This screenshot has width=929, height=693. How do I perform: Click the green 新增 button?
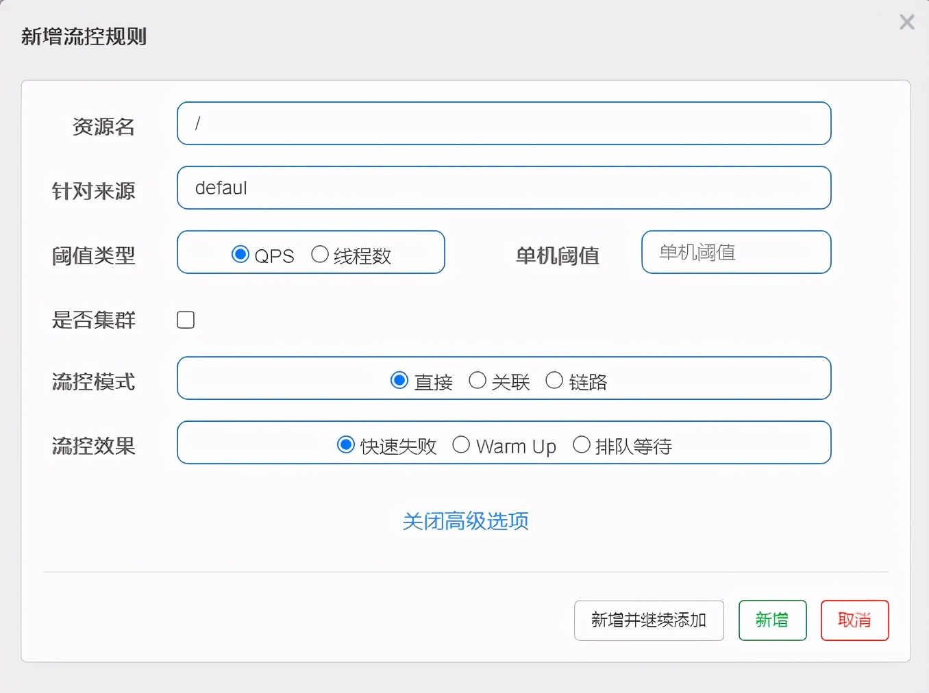coord(772,620)
